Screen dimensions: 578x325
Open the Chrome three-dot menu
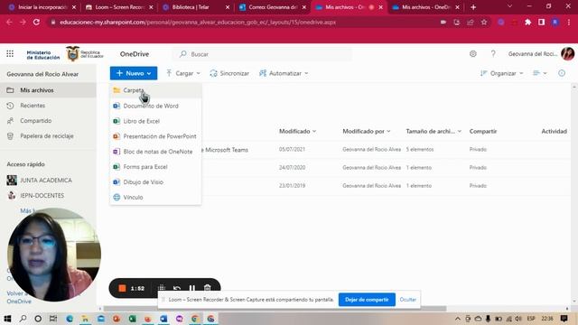pos(569,22)
